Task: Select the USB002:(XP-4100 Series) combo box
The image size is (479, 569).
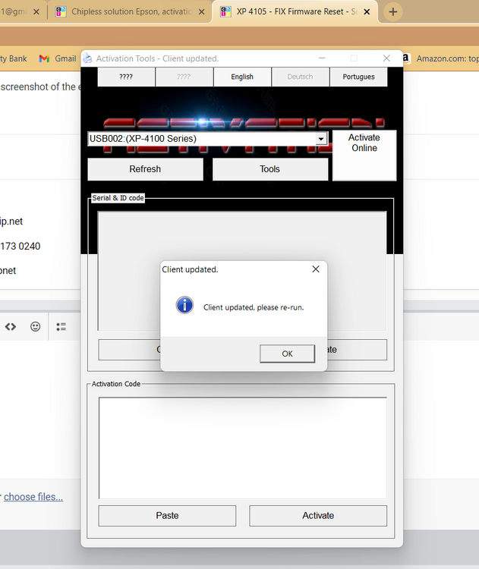Action: 207,139
